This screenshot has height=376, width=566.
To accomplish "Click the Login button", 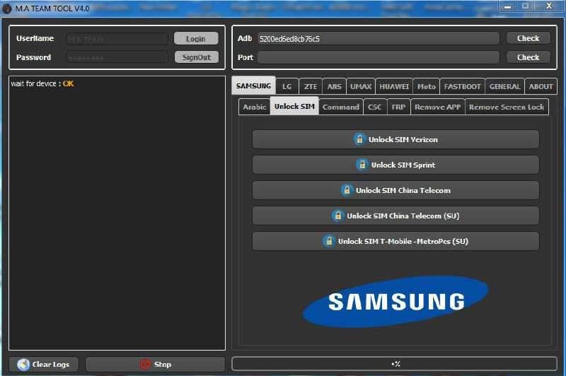I will (x=196, y=39).
